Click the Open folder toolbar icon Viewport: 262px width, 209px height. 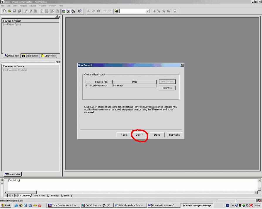click(9, 11)
